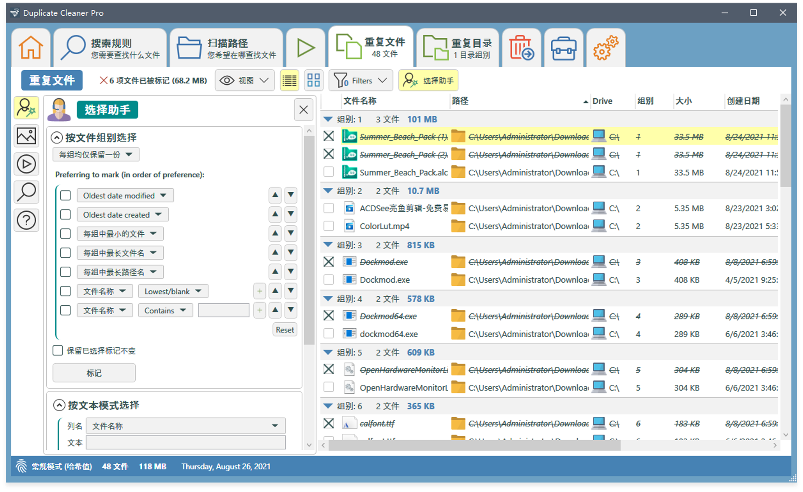Click Summer_Beach_Pack.alc file icon
This screenshot has height=492, width=803.
pyautogui.click(x=350, y=172)
